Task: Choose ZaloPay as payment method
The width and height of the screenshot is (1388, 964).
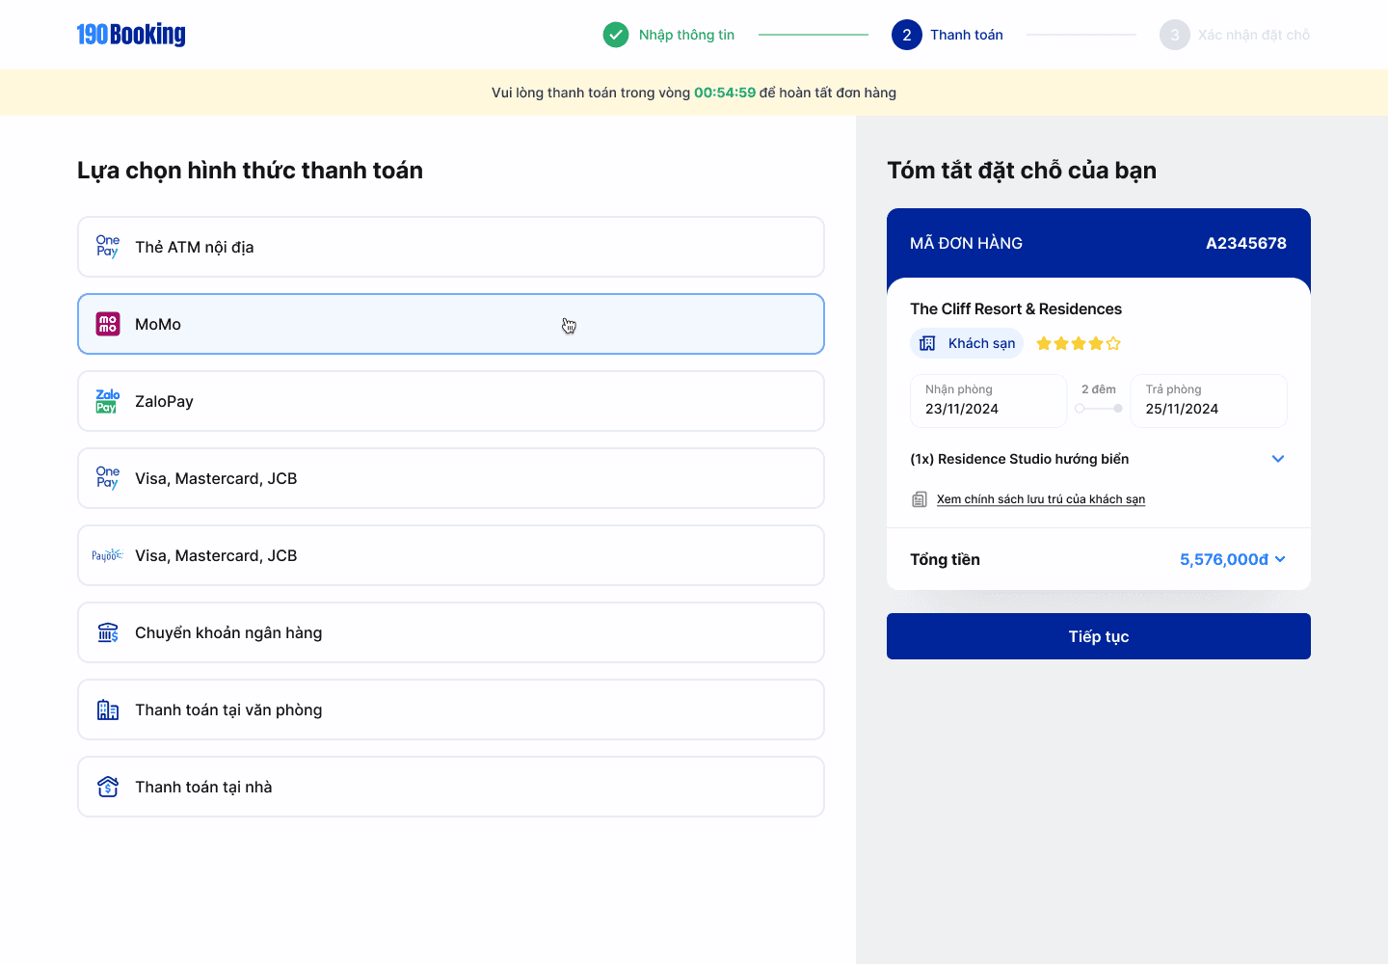Action: [x=451, y=401]
